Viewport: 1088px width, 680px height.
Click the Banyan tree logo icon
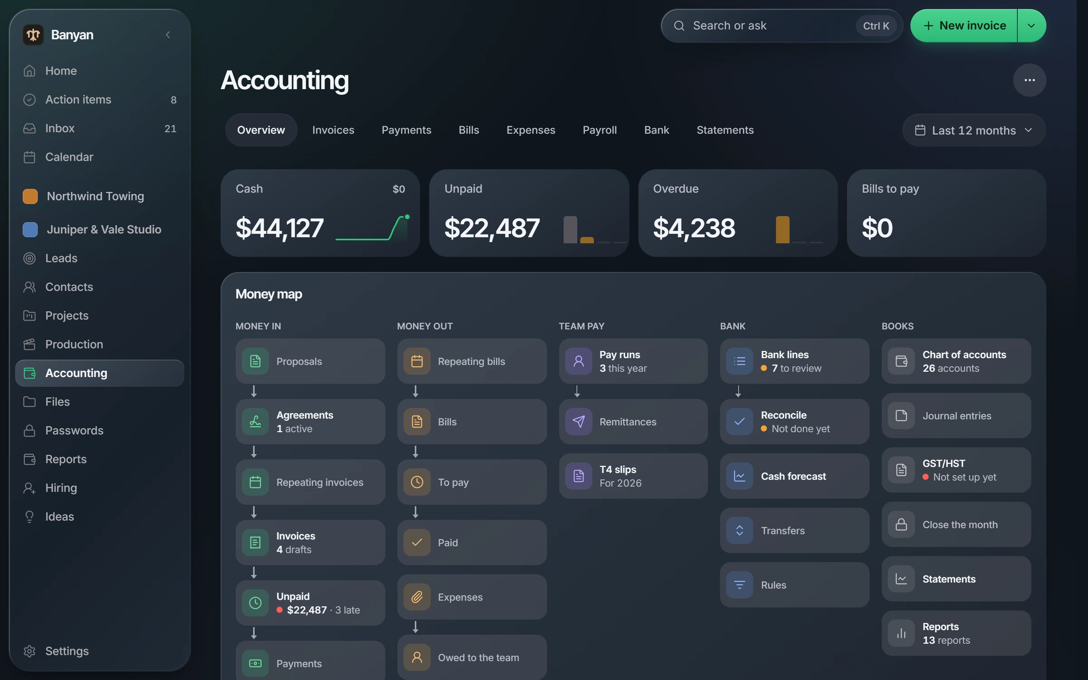33,34
